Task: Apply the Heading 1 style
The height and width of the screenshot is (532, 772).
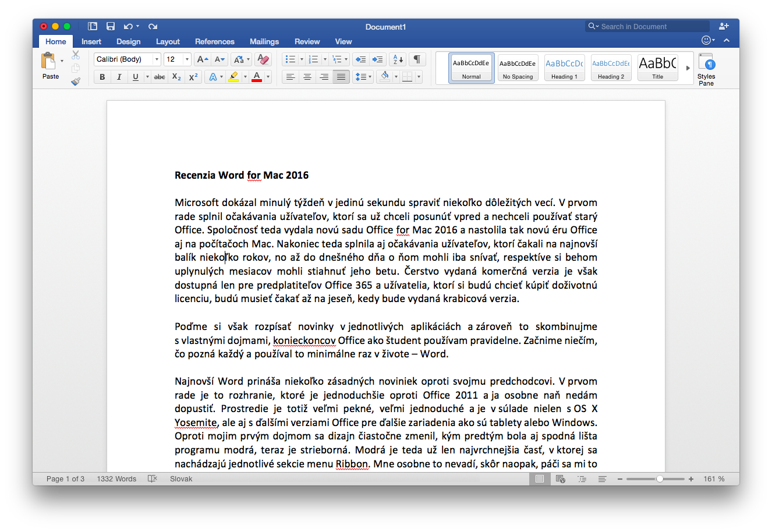Action: coord(564,68)
